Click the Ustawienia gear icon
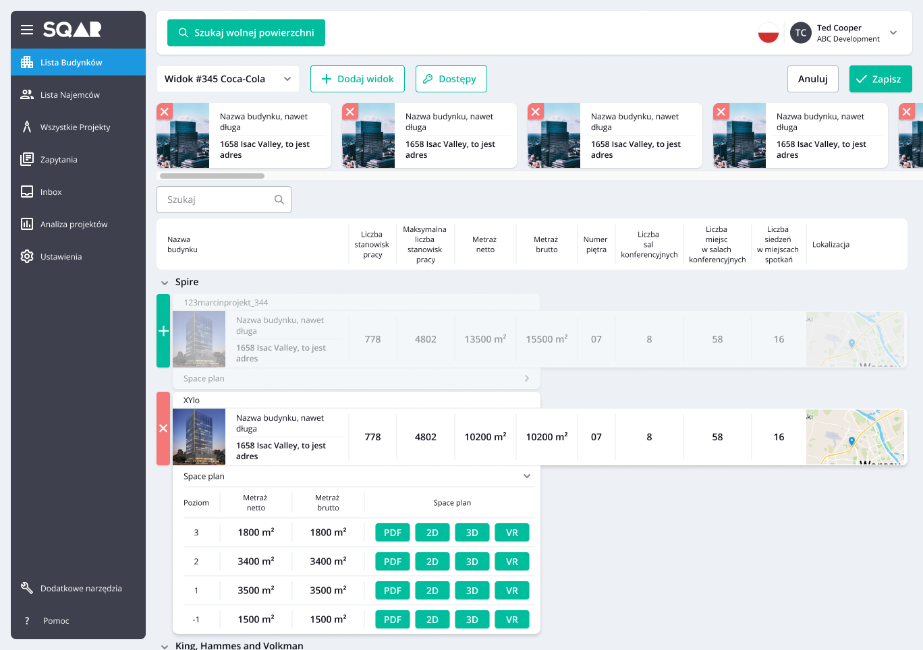 (x=27, y=257)
